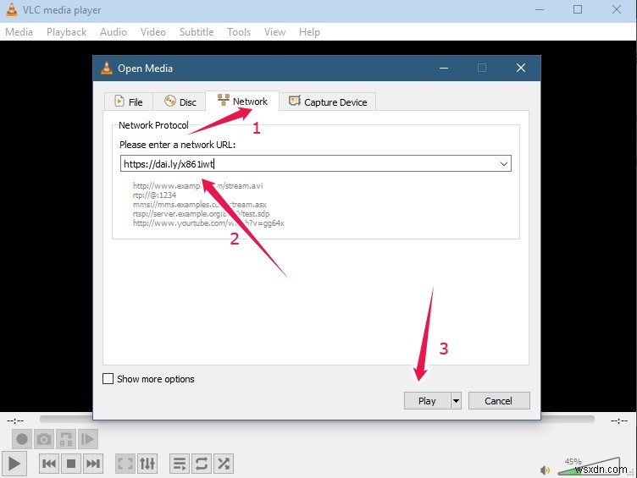Click the playback seek bar
The image size is (637, 478).
[317, 419]
